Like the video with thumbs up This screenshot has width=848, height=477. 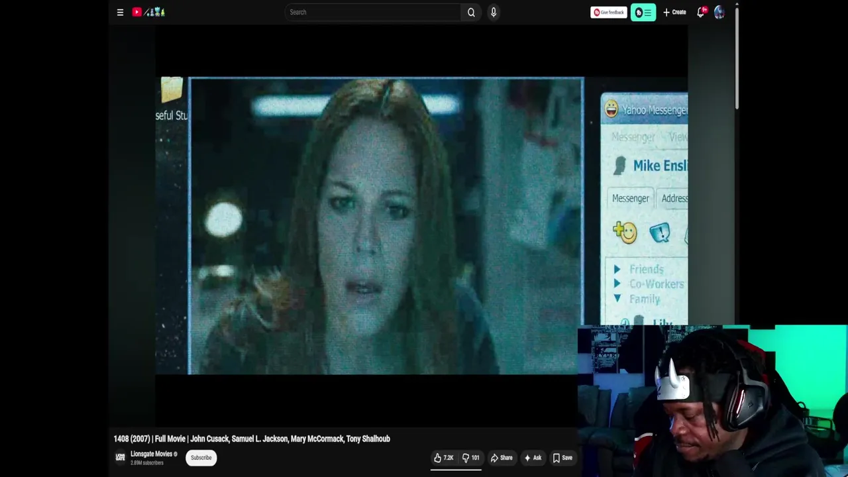click(x=443, y=458)
